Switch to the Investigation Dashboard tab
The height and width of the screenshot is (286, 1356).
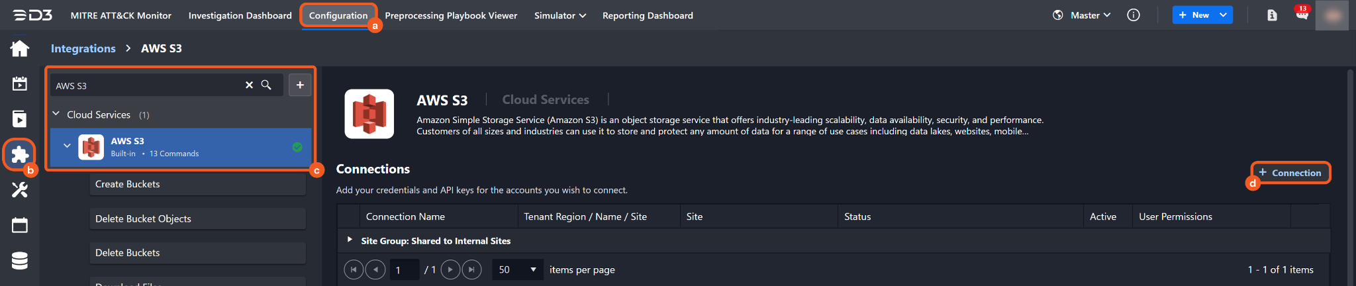pyautogui.click(x=240, y=15)
